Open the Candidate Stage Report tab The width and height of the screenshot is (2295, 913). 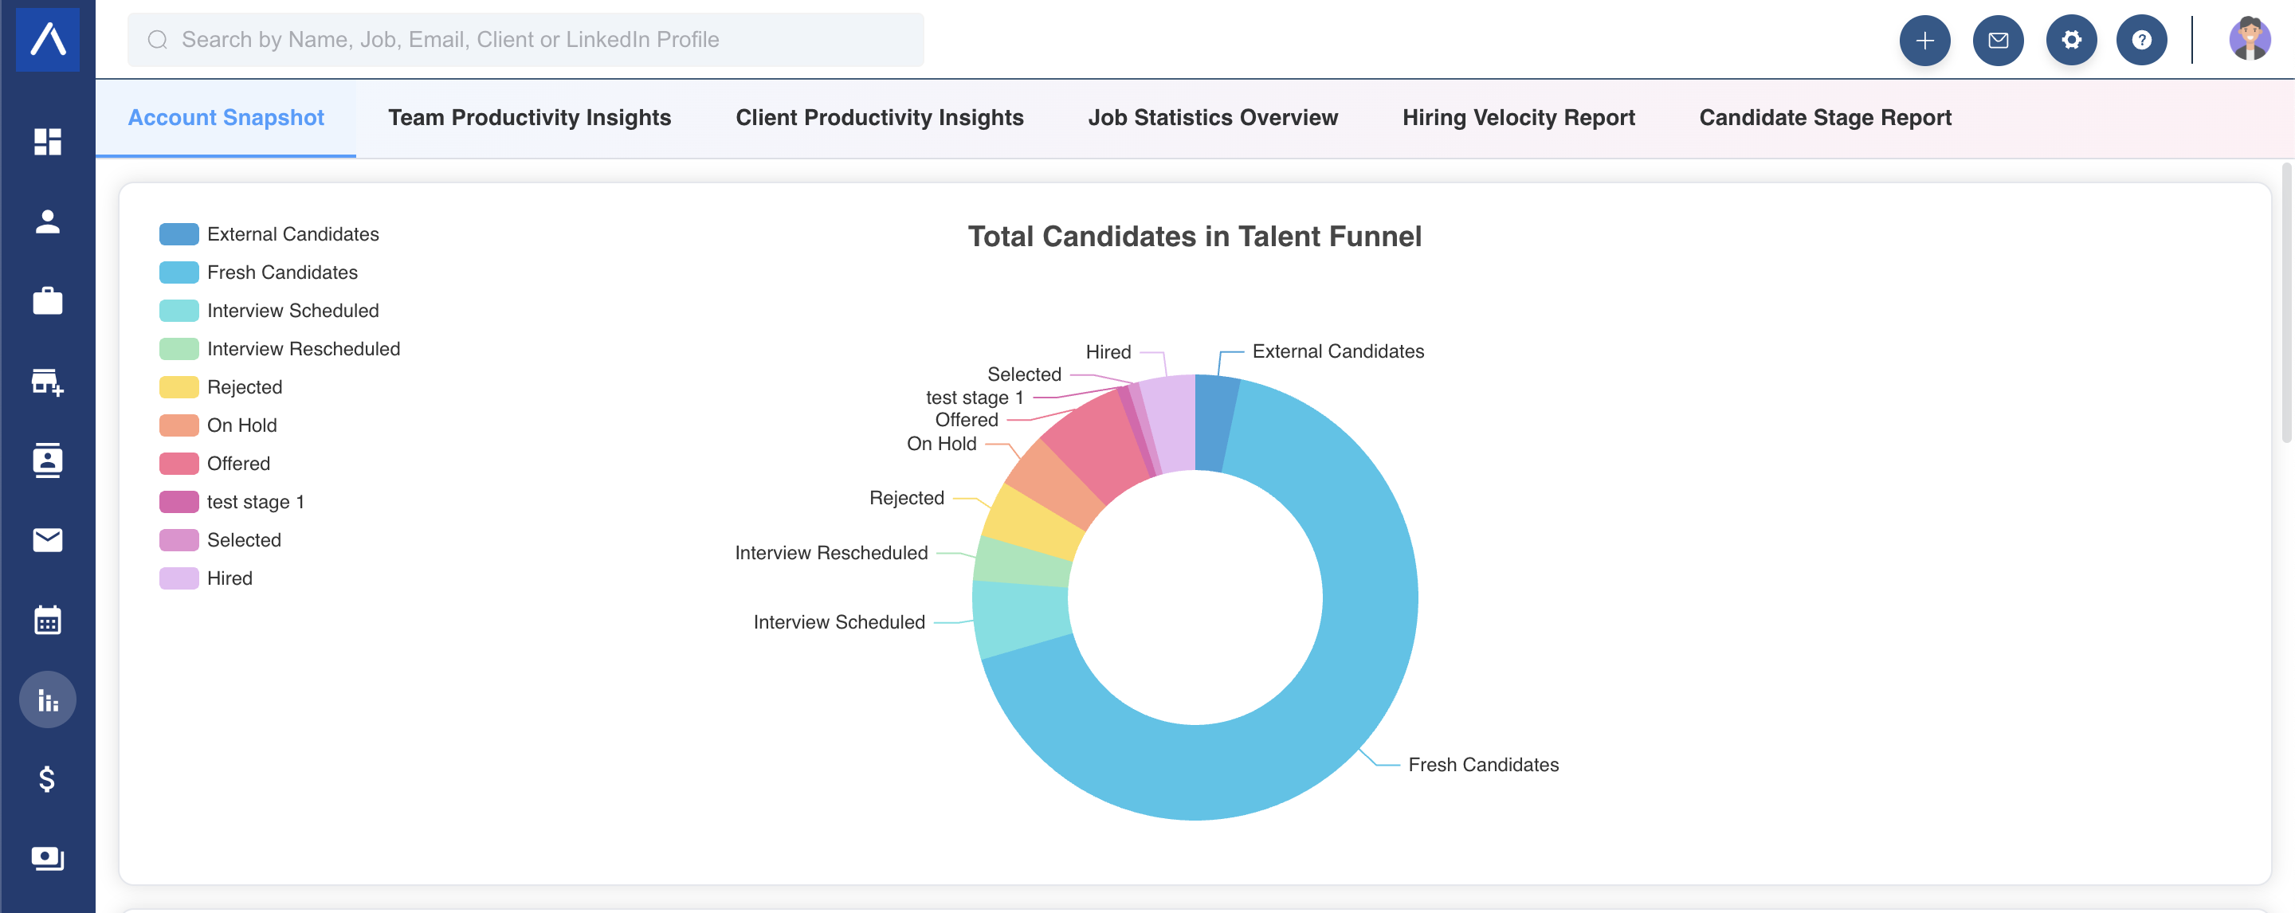[x=1825, y=118]
